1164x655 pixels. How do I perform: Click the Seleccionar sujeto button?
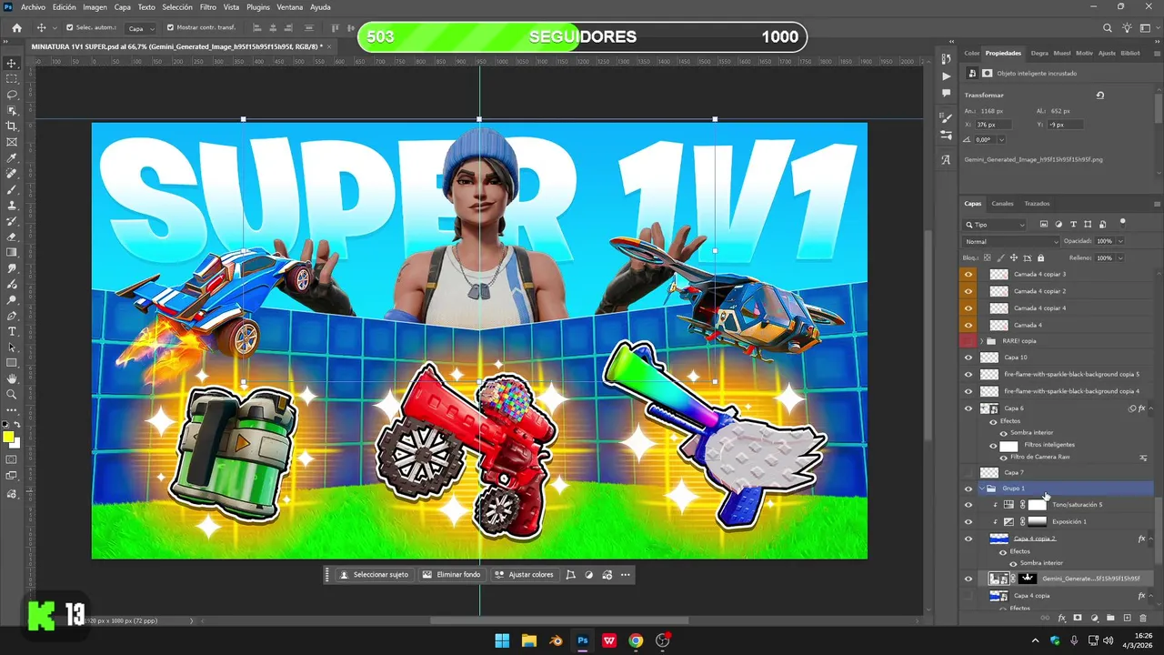click(x=374, y=575)
